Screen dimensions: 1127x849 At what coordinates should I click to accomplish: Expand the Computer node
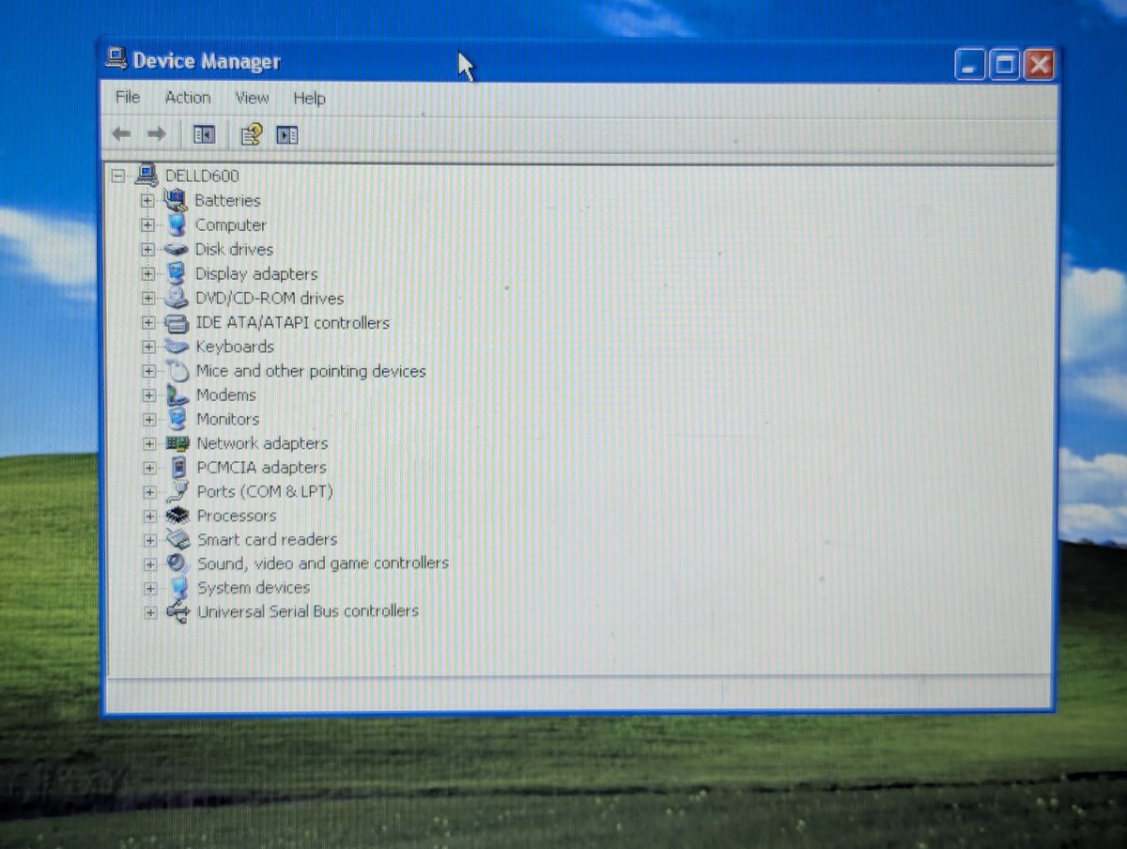pos(147,224)
